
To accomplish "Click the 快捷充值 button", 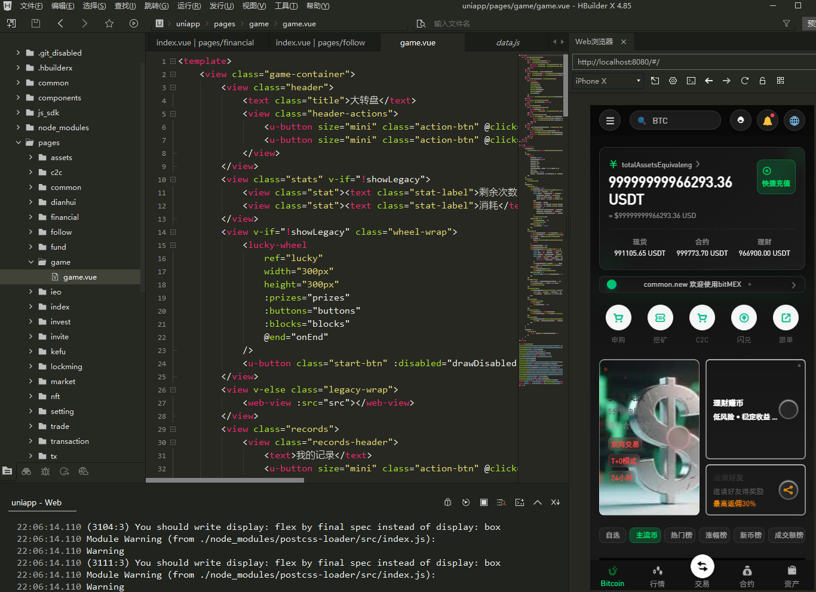I will [x=775, y=177].
